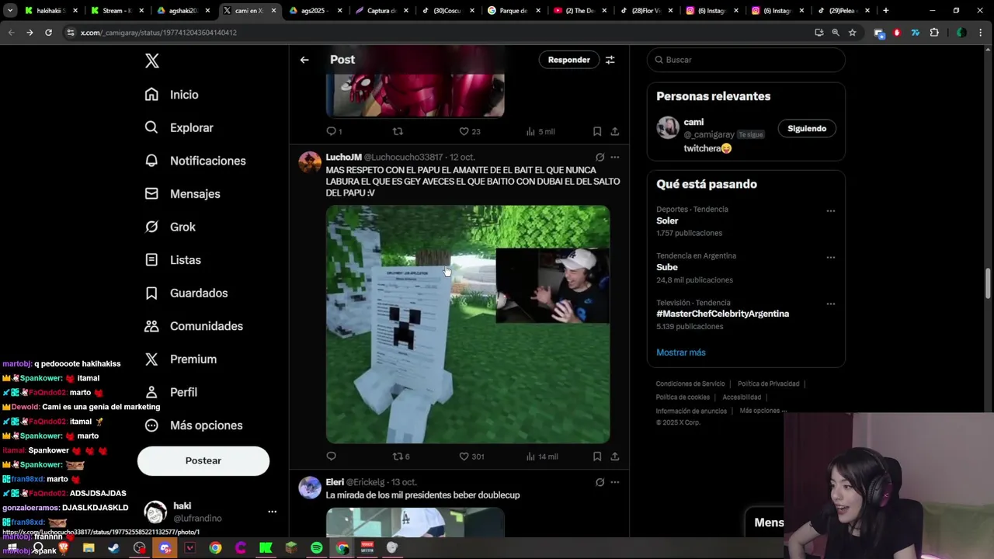Share the top post with 5 mil views

tap(615, 131)
